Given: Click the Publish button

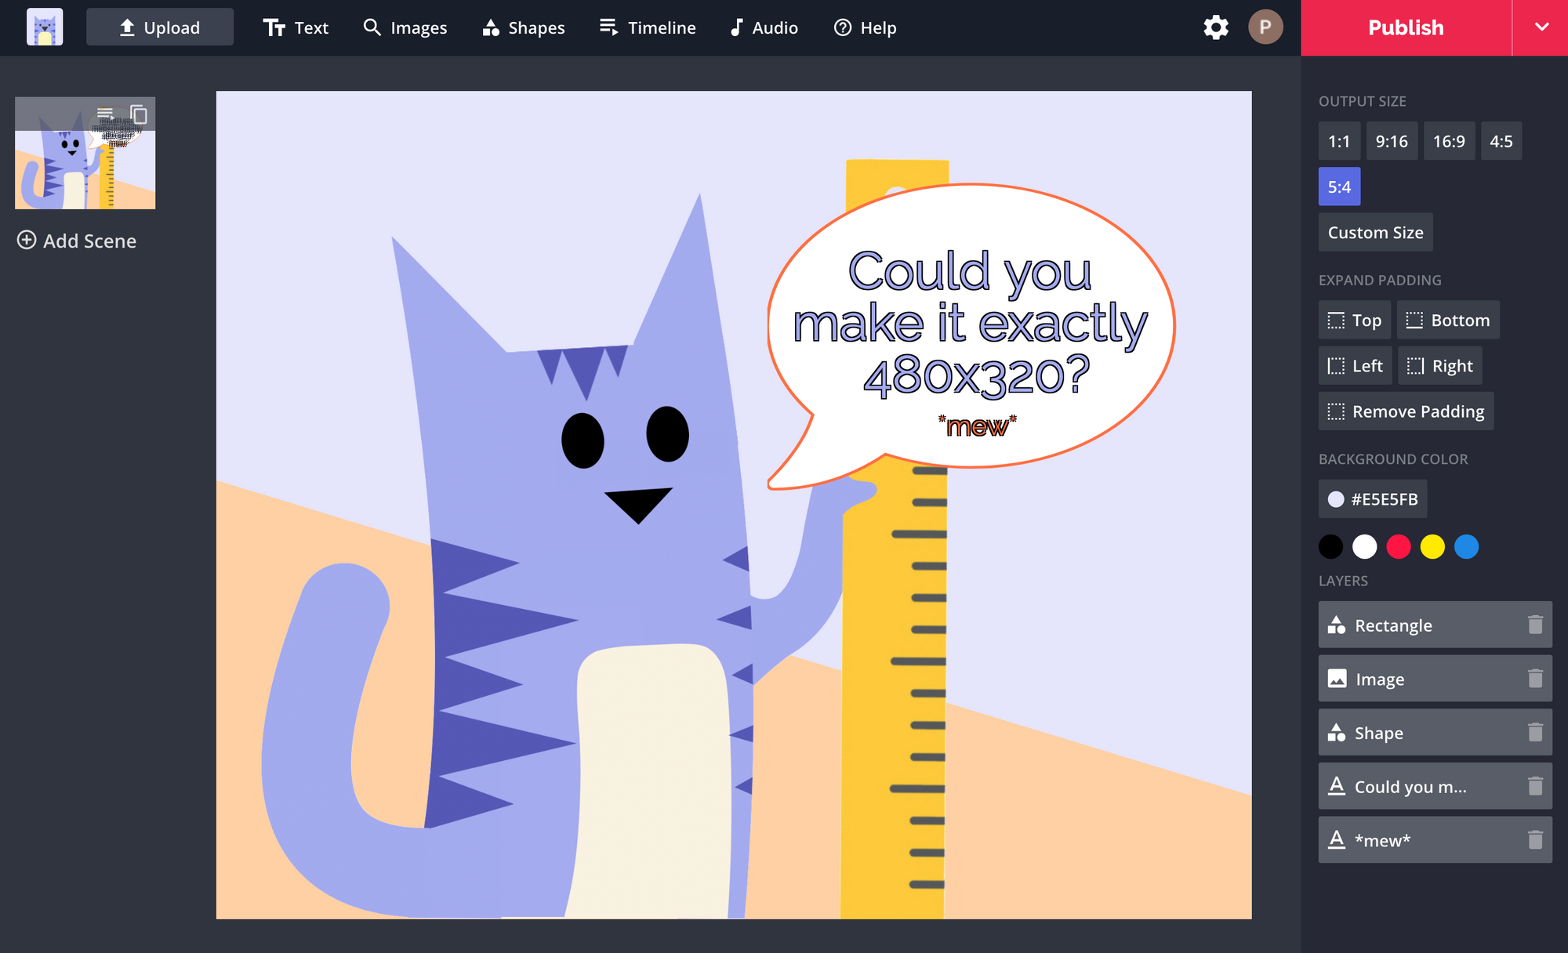Looking at the screenshot, I should point(1405,27).
